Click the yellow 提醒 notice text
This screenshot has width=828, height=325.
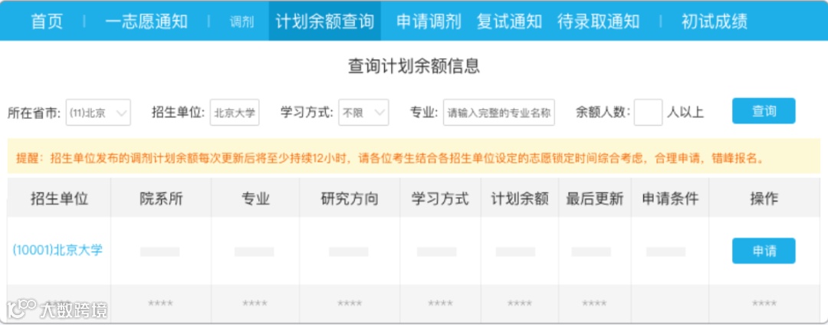click(390, 157)
